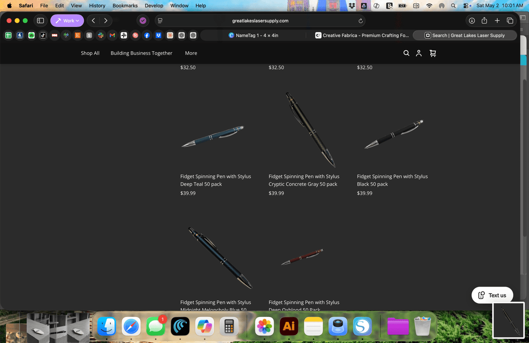Viewport: 529px width, 343px height.
Task: Open the Safari menu
Action: tap(26, 6)
